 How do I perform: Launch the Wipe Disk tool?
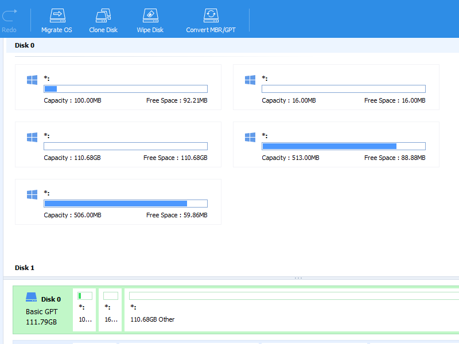[x=150, y=15]
